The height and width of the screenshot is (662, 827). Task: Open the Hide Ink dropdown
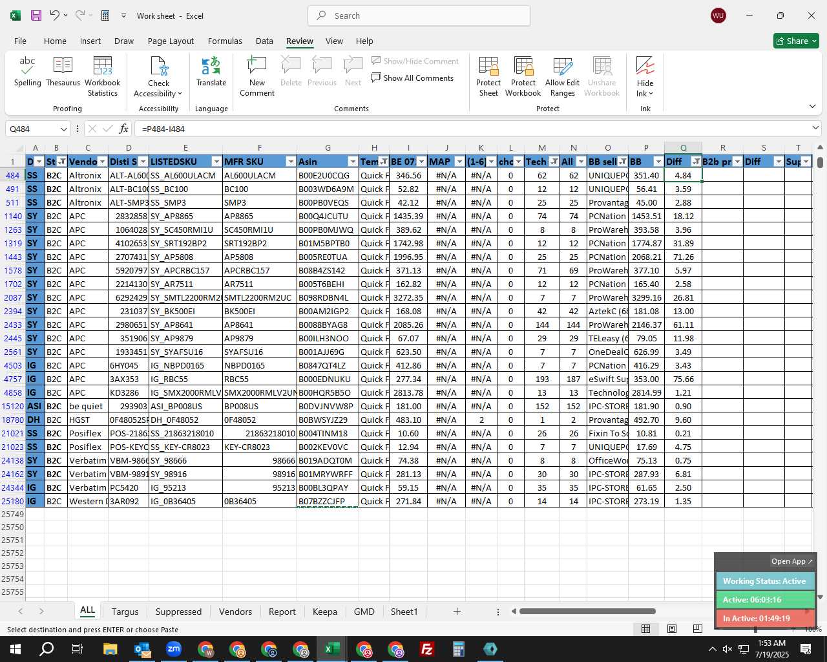pos(645,76)
